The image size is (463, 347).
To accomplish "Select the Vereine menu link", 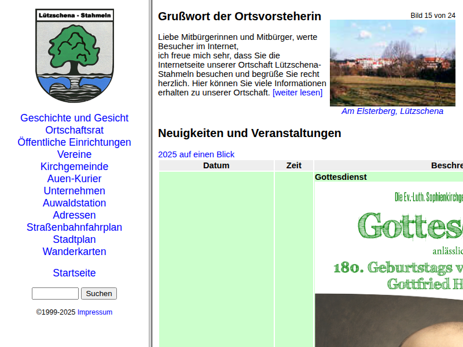I will [x=75, y=154].
